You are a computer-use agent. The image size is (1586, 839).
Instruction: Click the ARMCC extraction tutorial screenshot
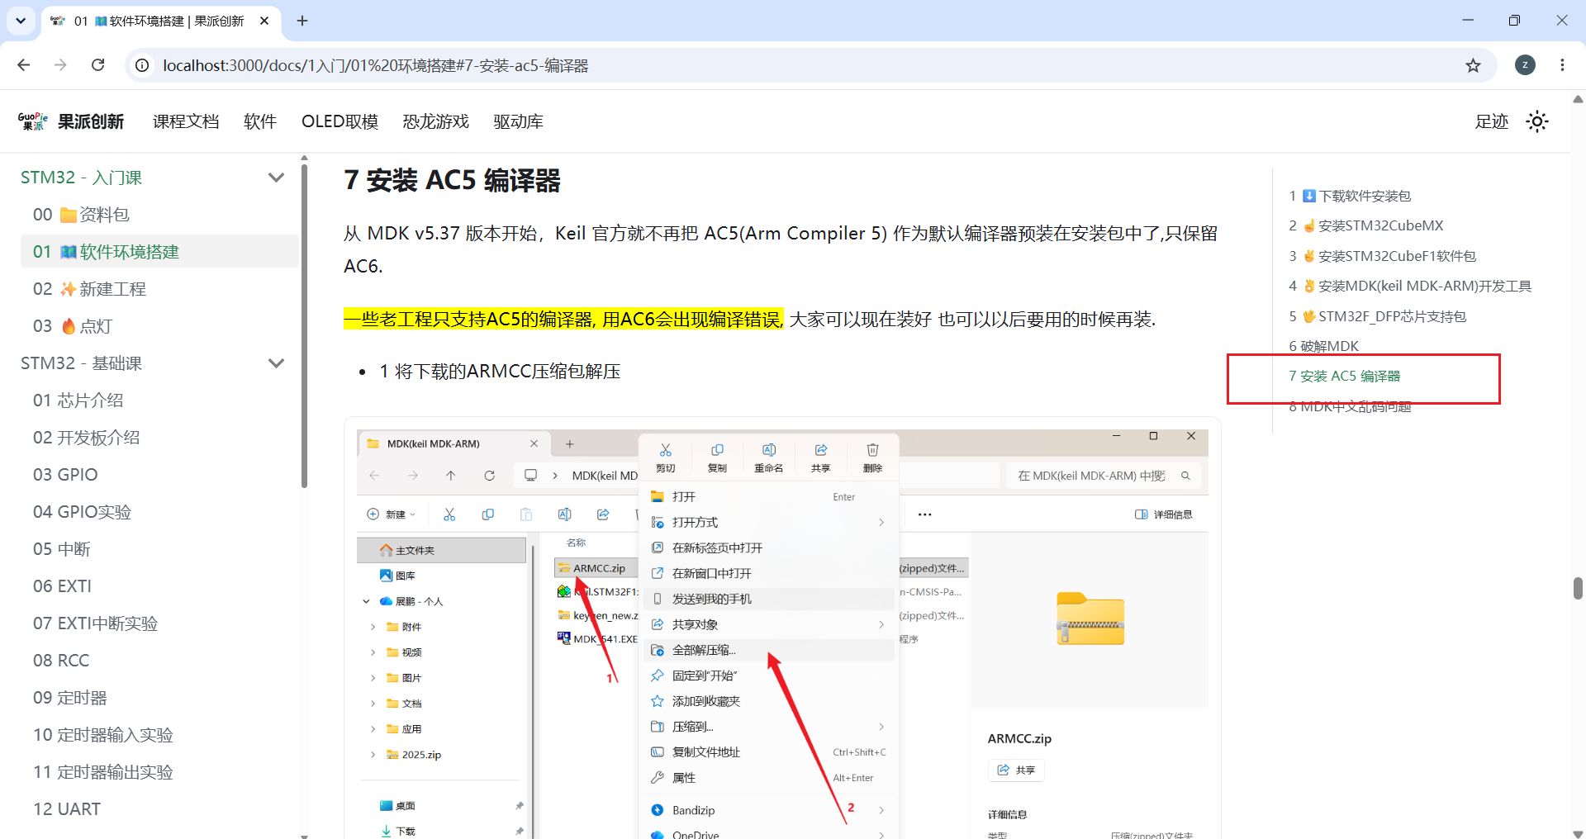click(x=782, y=633)
